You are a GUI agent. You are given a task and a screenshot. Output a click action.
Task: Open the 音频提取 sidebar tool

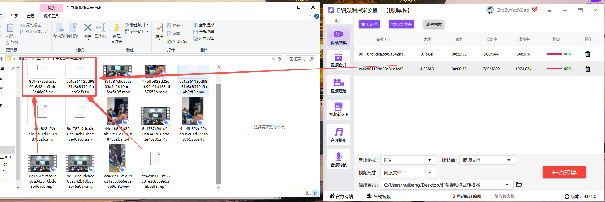click(338, 135)
